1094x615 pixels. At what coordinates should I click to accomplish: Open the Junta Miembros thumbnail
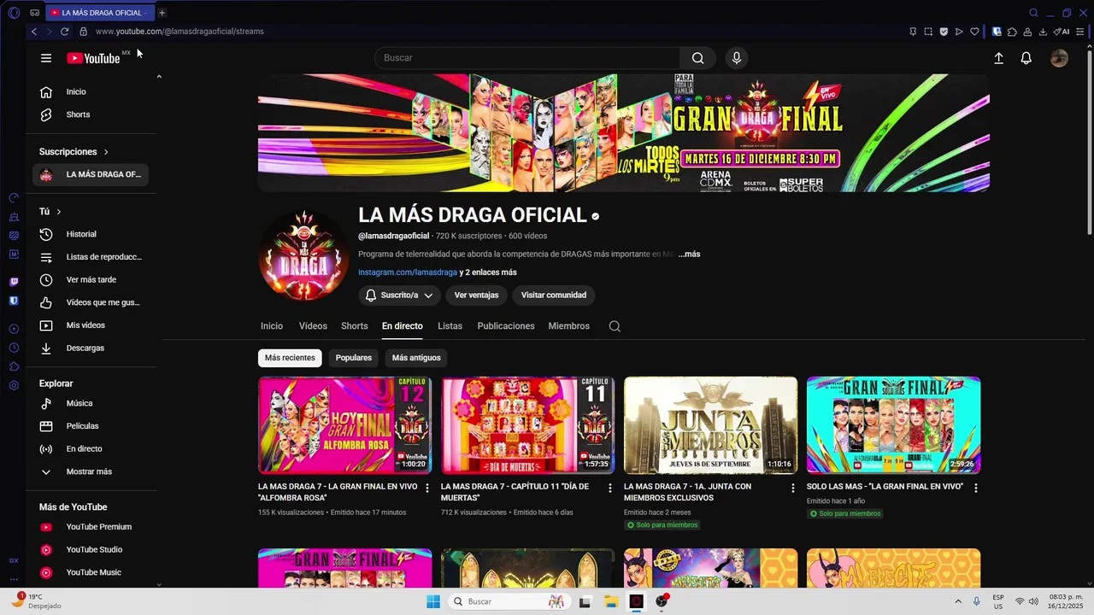click(x=710, y=425)
